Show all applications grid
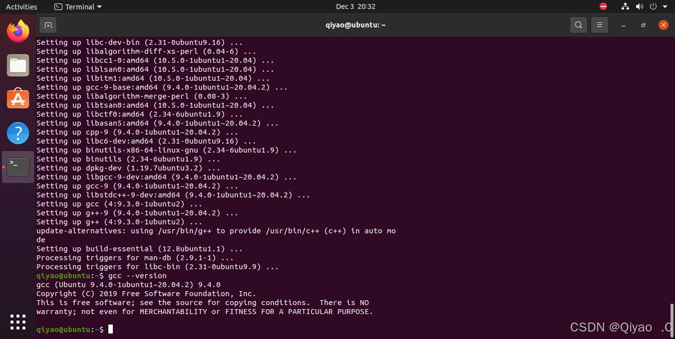The width and height of the screenshot is (675, 339). [x=17, y=322]
